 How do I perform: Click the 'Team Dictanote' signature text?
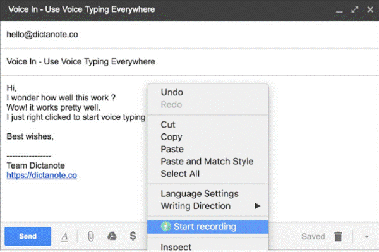point(36,165)
